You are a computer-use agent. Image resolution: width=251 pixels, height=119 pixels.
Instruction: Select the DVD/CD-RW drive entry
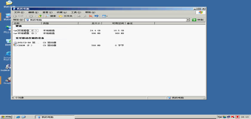tap(28, 43)
